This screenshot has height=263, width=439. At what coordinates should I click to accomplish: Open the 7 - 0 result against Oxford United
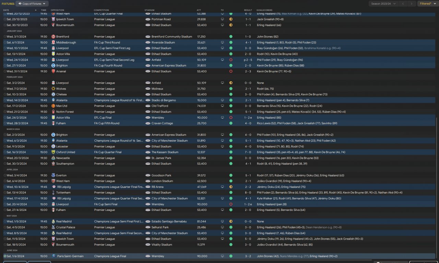[248, 152]
